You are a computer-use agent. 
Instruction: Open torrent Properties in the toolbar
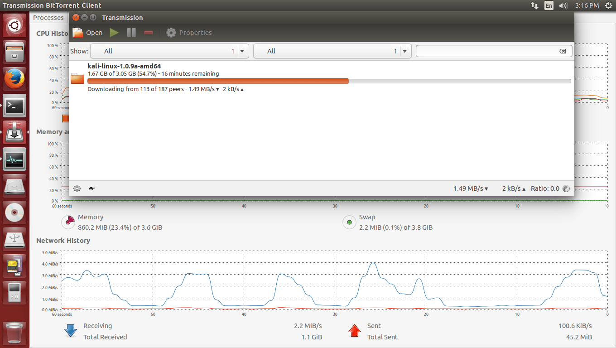pos(189,33)
